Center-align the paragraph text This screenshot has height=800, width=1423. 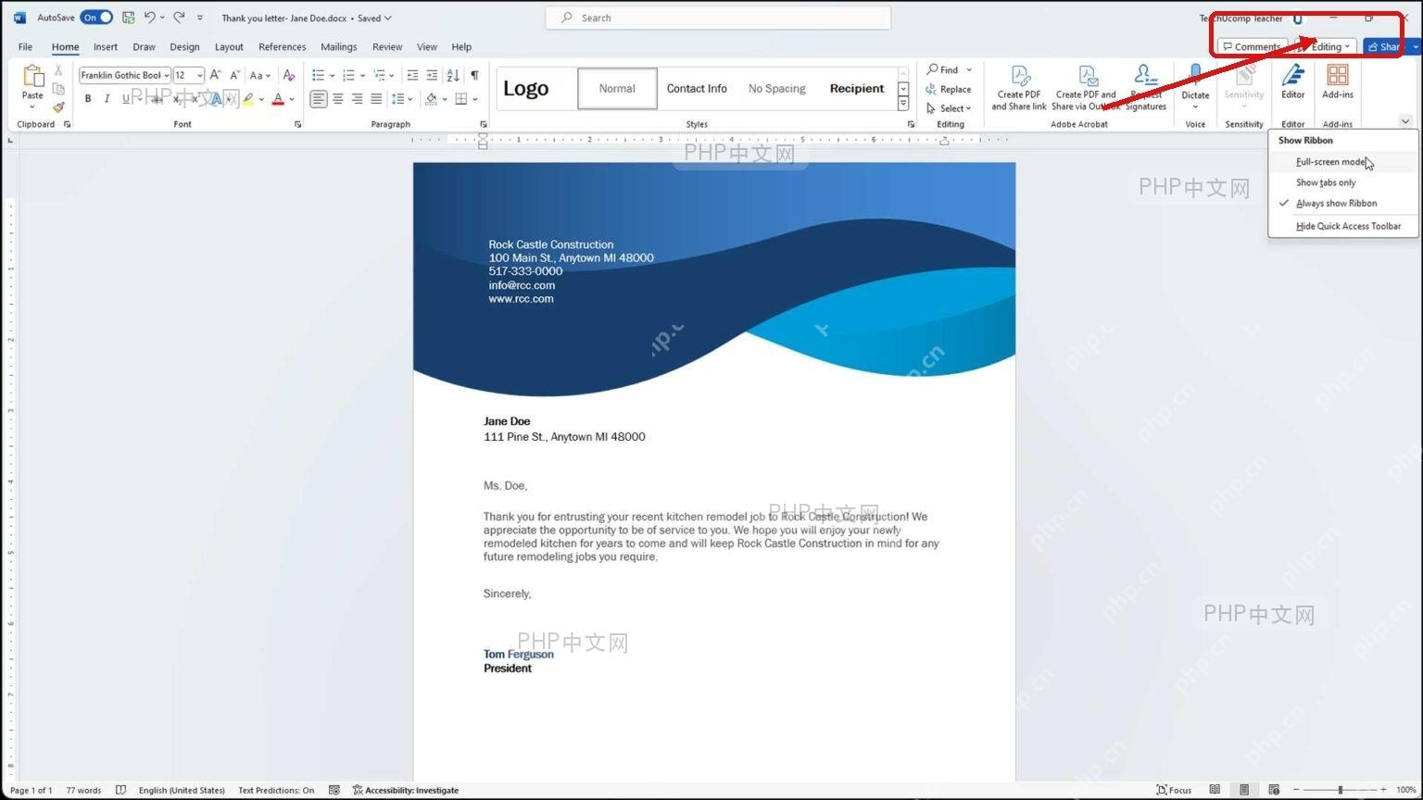pyautogui.click(x=338, y=99)
